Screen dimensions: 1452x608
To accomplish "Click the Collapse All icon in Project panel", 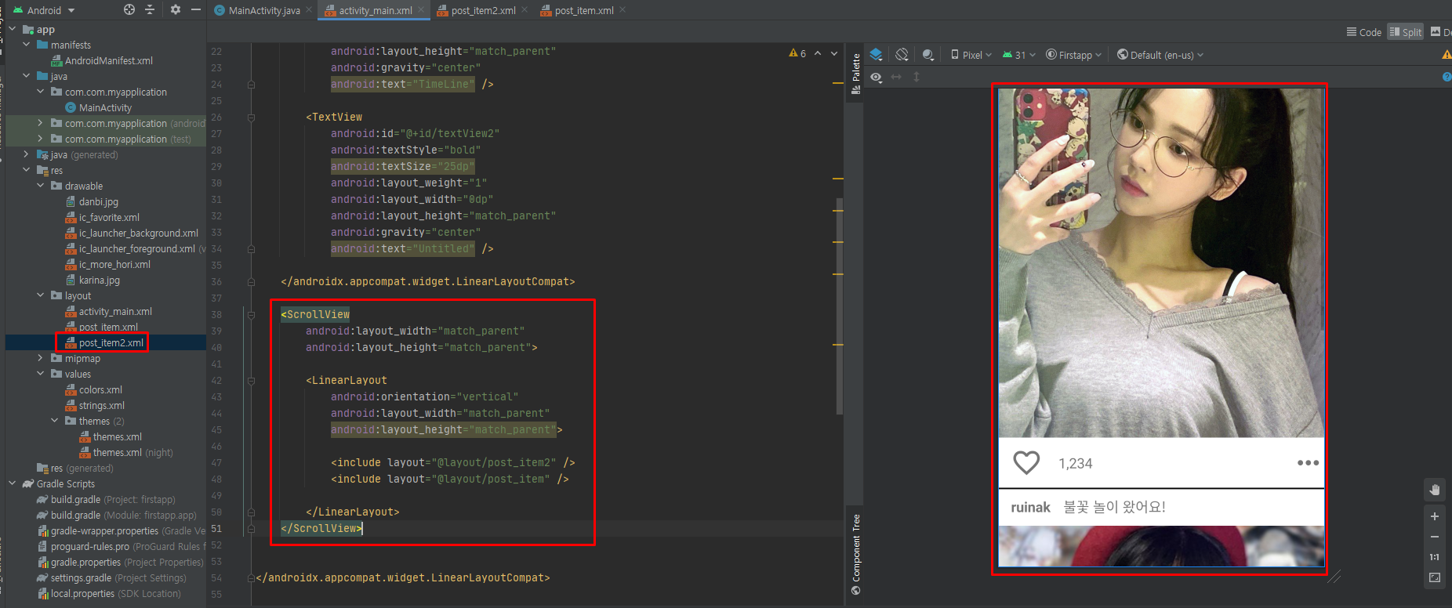I will [150, 9].
